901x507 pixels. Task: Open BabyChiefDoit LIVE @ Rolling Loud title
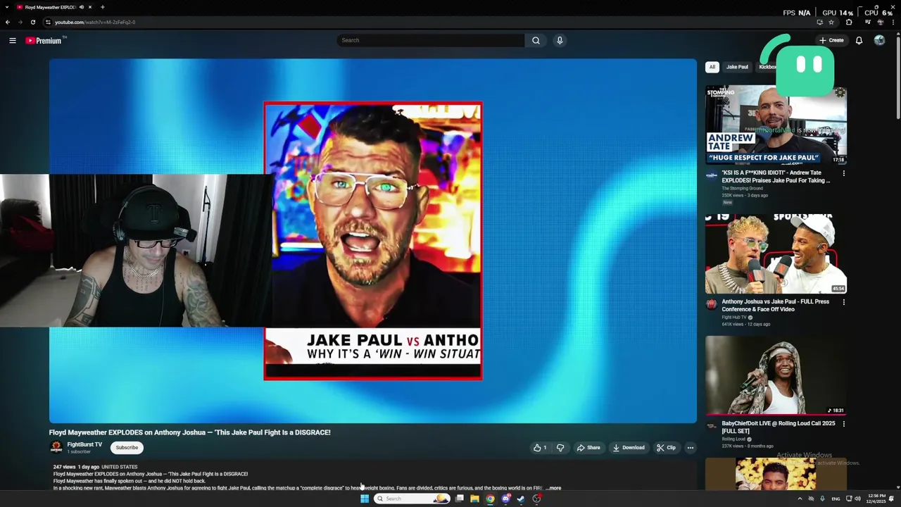pyautogui.click(x=779, y=427)
